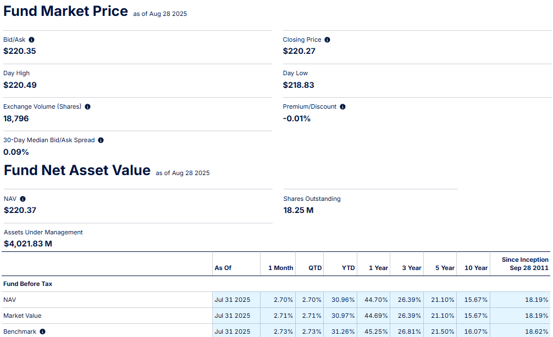Click the Fund Market Price heading

[x=65, y=11]
